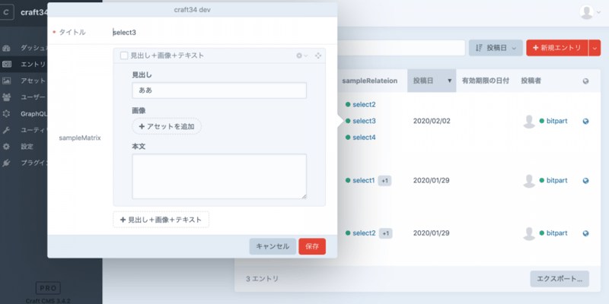The image size is (609, 304).
Task: Click the Entries icon in the sidebar
Action: [x=7, y=64]
